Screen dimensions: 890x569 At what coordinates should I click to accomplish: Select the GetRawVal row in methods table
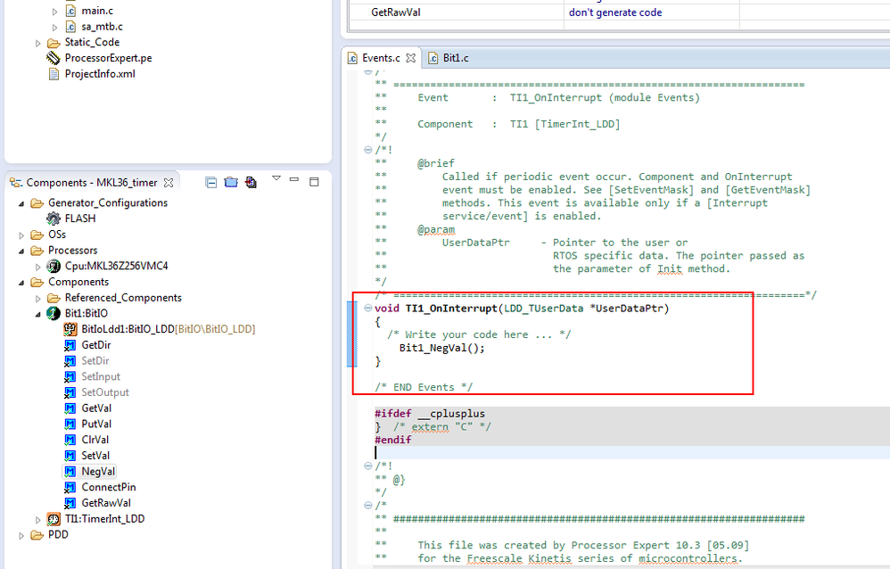click(619, 12)
